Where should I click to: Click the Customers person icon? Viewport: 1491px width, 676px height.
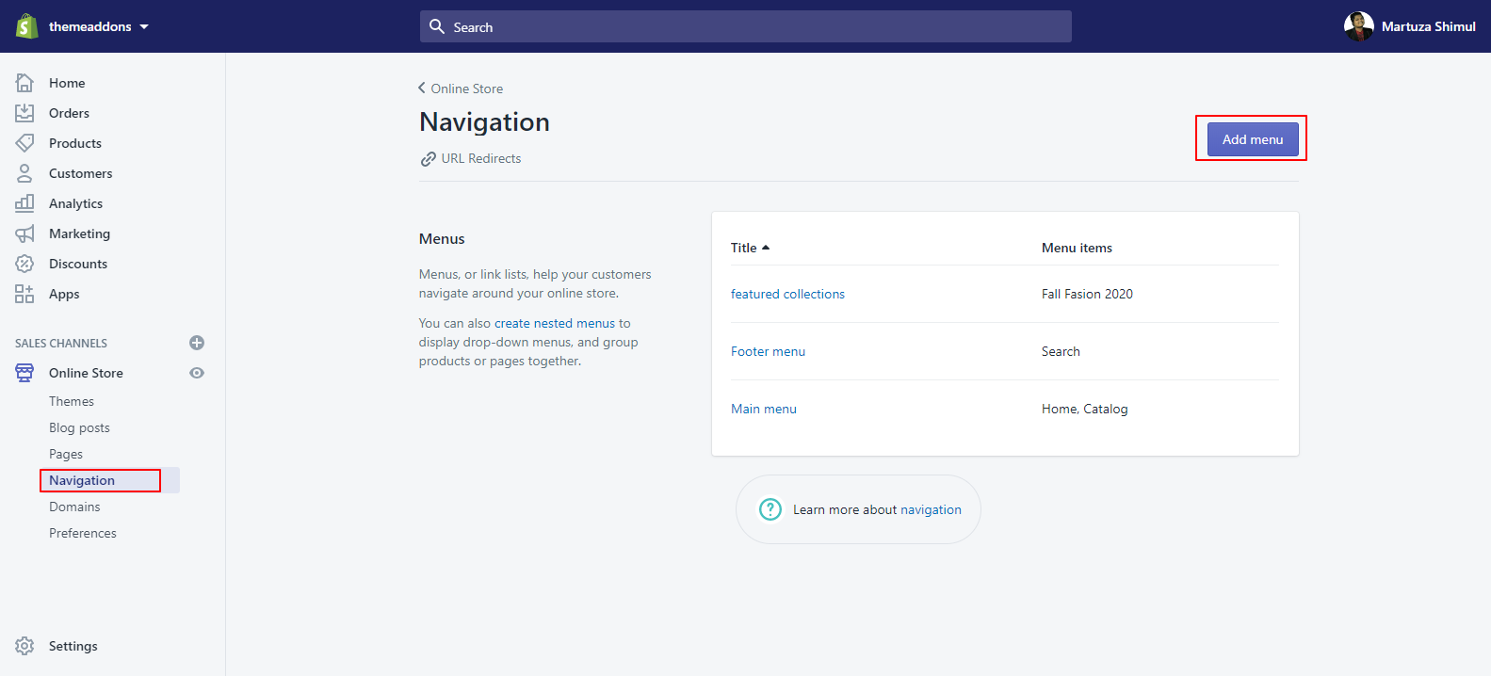24,173
